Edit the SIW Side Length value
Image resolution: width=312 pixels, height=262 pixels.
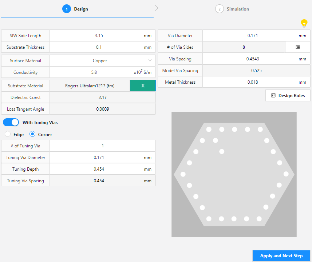102,35
